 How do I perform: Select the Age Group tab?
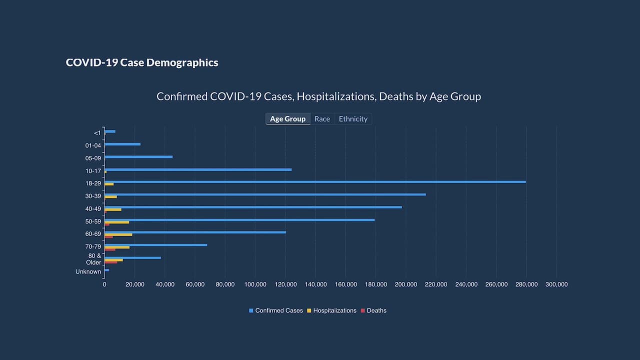(287, 119)
